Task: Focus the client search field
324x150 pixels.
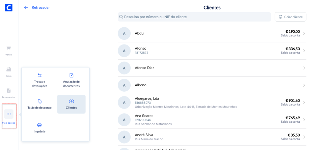Action: (x=196, y=17)
